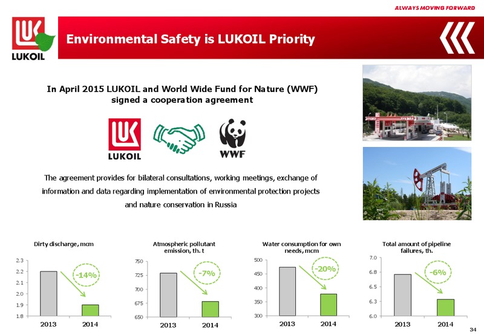Click the -6% badge
This screenshot has width=484, height=335.
pyautogui.click(x=437, y=272)
